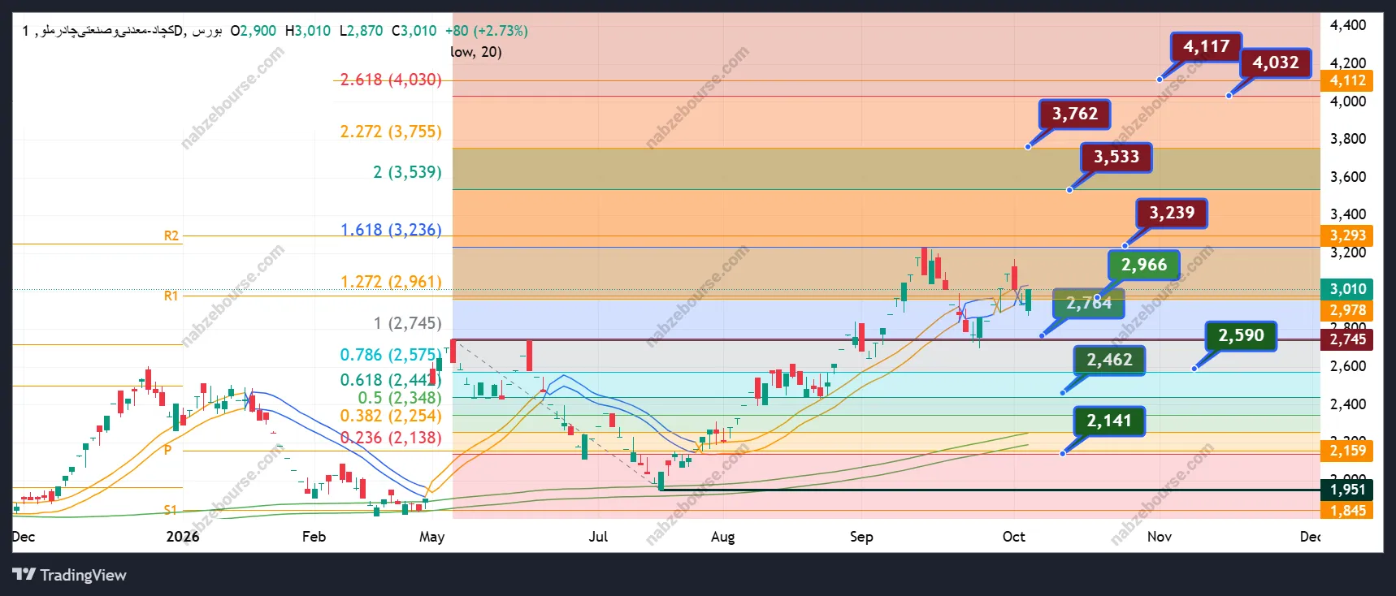Click the O2,900 open price value
The width and height of the screenshot is (1396, 596).
pyautogui.click(x=254, y=31)
